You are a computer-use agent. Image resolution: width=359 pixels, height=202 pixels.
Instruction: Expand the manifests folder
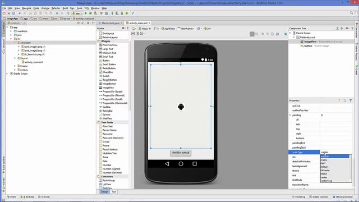(x=11, y=31)
